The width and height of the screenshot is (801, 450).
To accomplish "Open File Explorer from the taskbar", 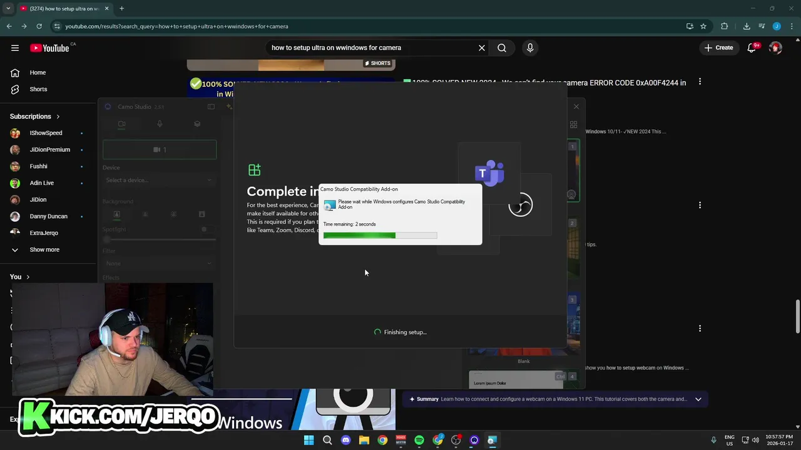I will pos(364,440).
